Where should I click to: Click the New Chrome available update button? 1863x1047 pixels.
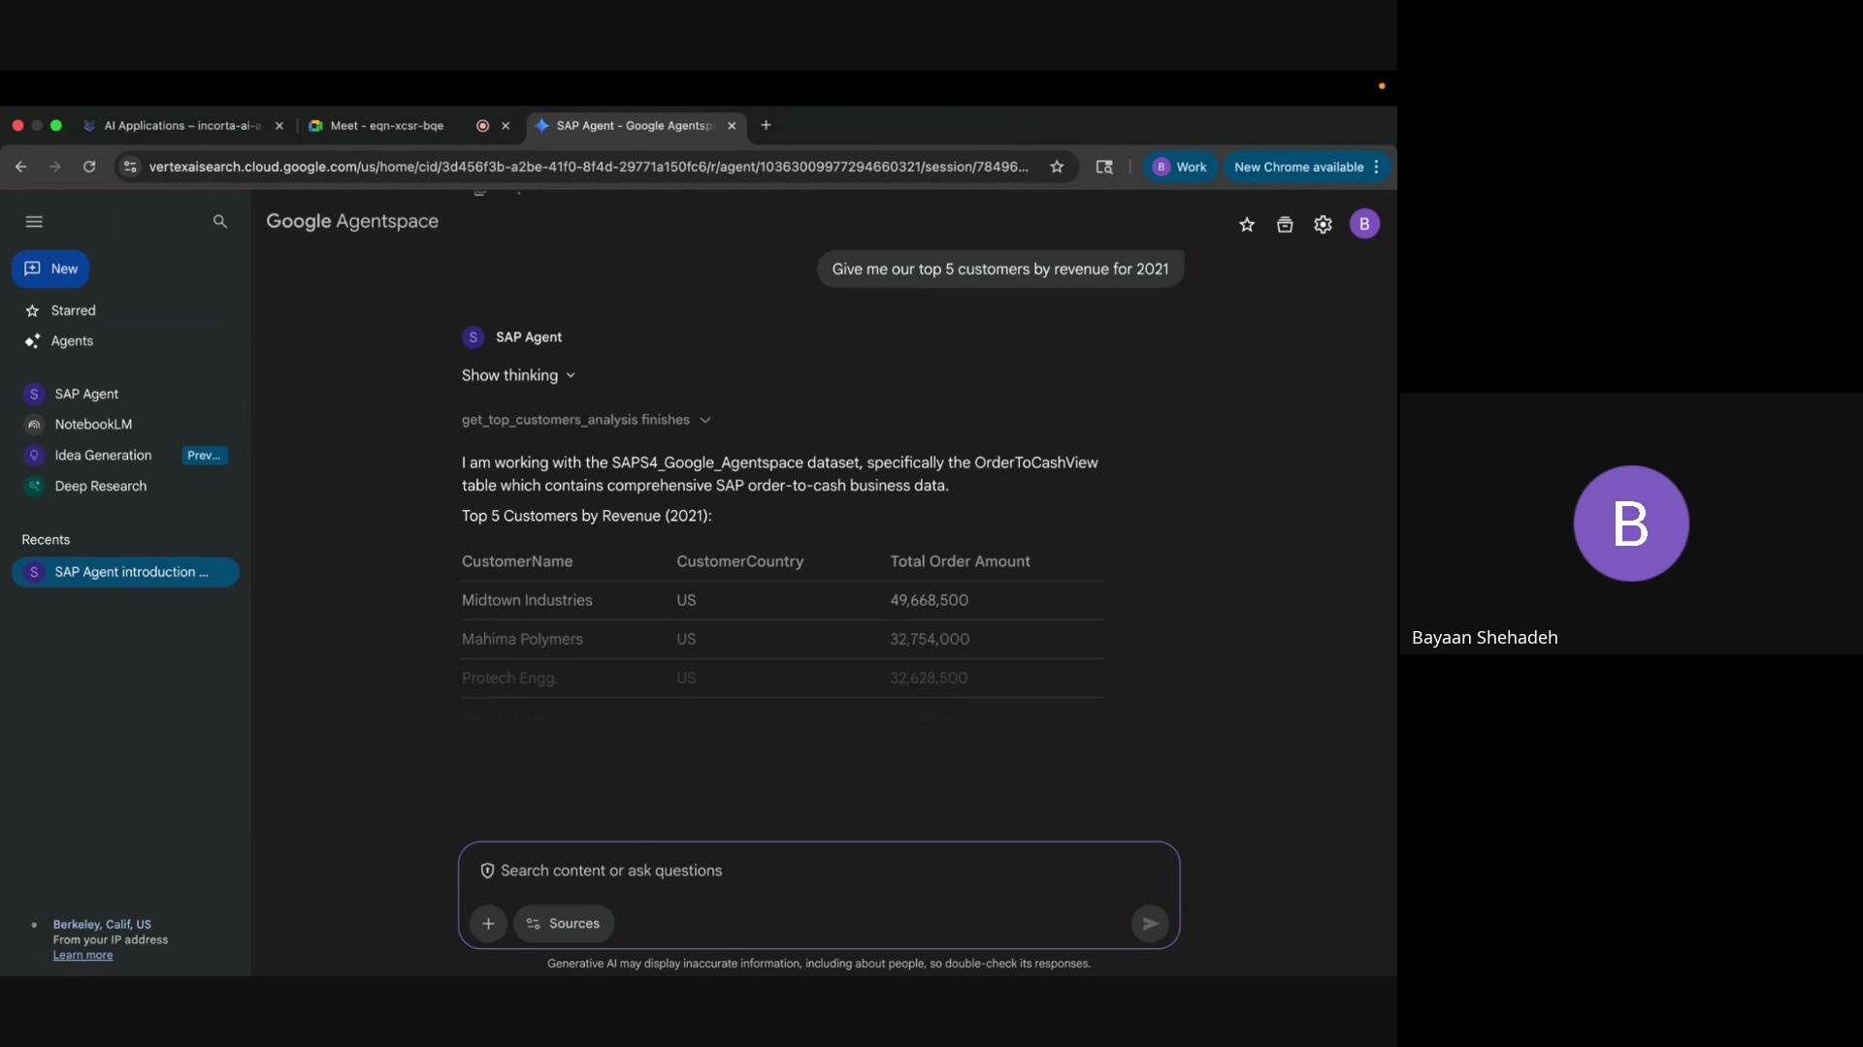1298,167
